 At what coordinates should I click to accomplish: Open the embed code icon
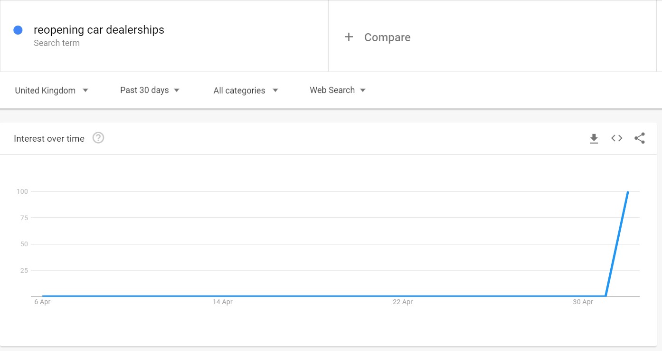616,138
